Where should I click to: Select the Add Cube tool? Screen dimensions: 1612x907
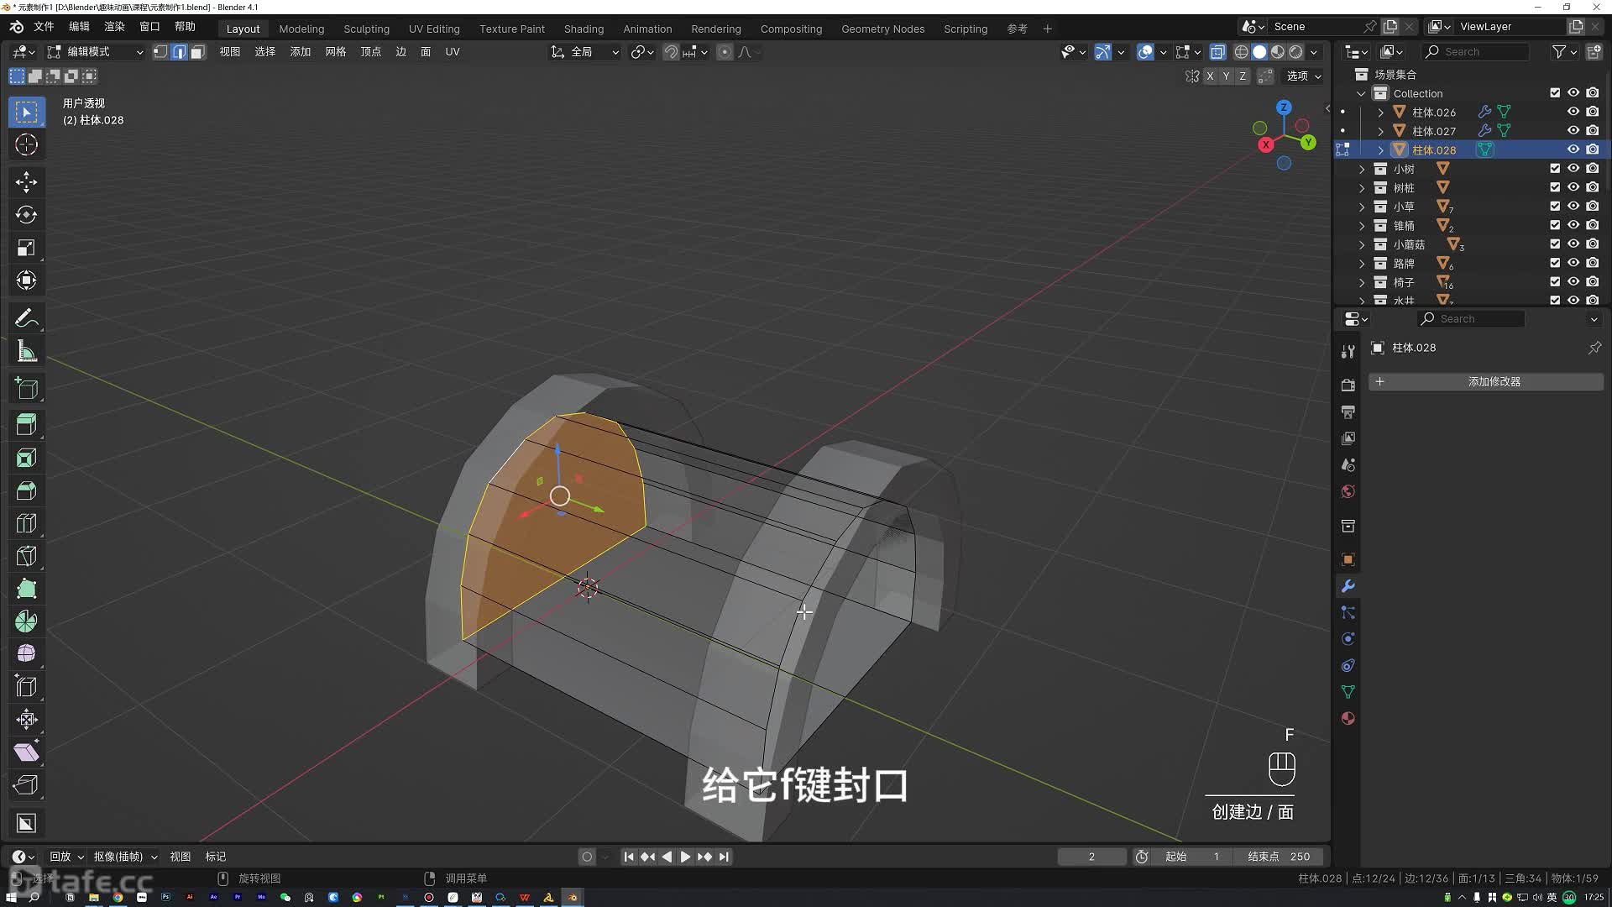[26, 388]
